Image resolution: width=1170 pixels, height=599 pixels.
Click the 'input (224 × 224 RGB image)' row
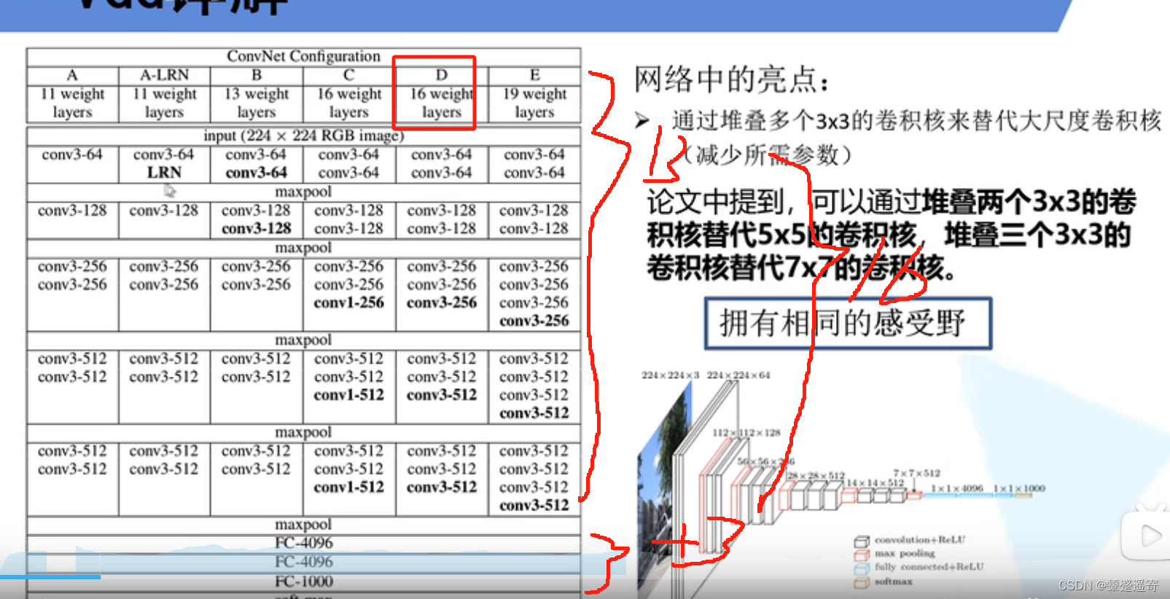[303, 136]
